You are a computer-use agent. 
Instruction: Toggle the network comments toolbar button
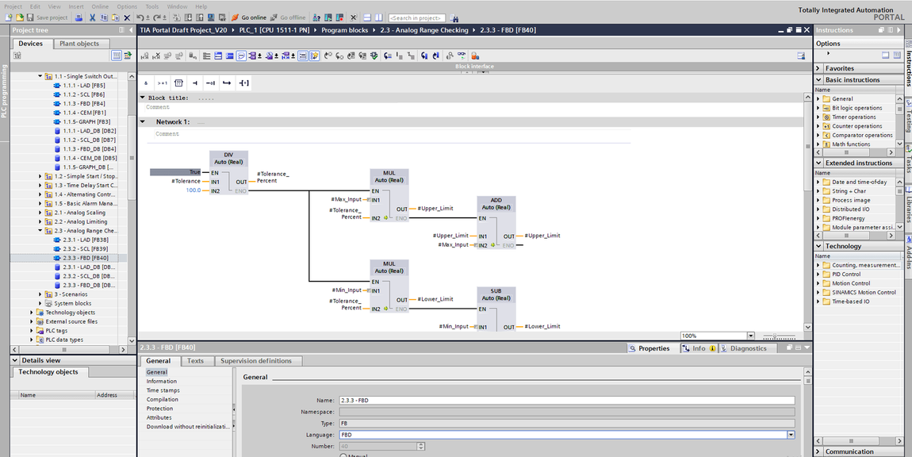303,56
